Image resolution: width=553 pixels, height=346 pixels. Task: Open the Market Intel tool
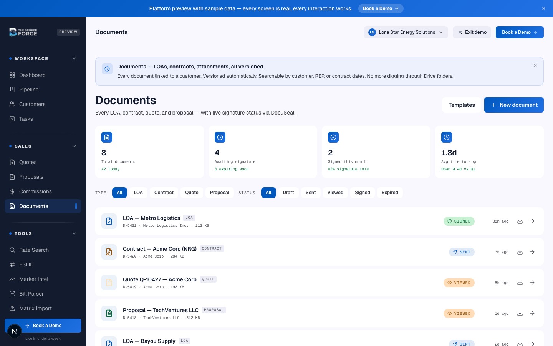(x=43, y=279)
